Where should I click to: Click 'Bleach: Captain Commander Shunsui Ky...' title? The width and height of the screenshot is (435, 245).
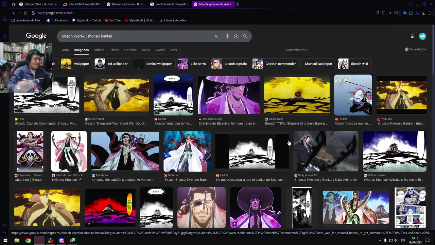[46, 124]
